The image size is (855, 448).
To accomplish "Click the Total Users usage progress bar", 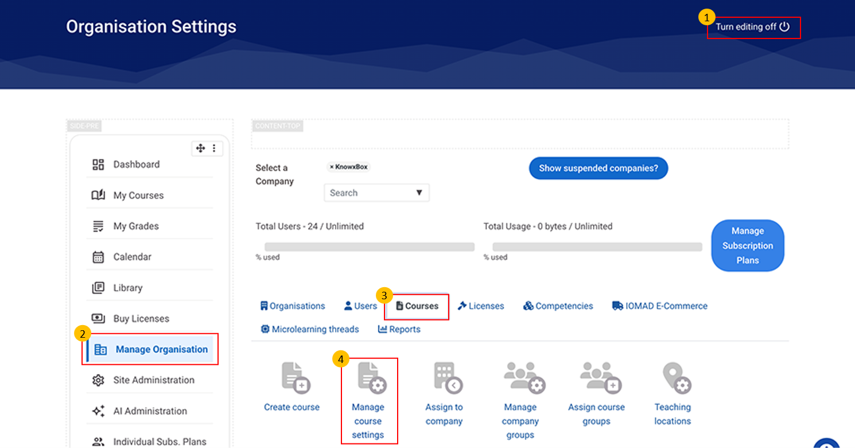I will click(x=370, y=247).
